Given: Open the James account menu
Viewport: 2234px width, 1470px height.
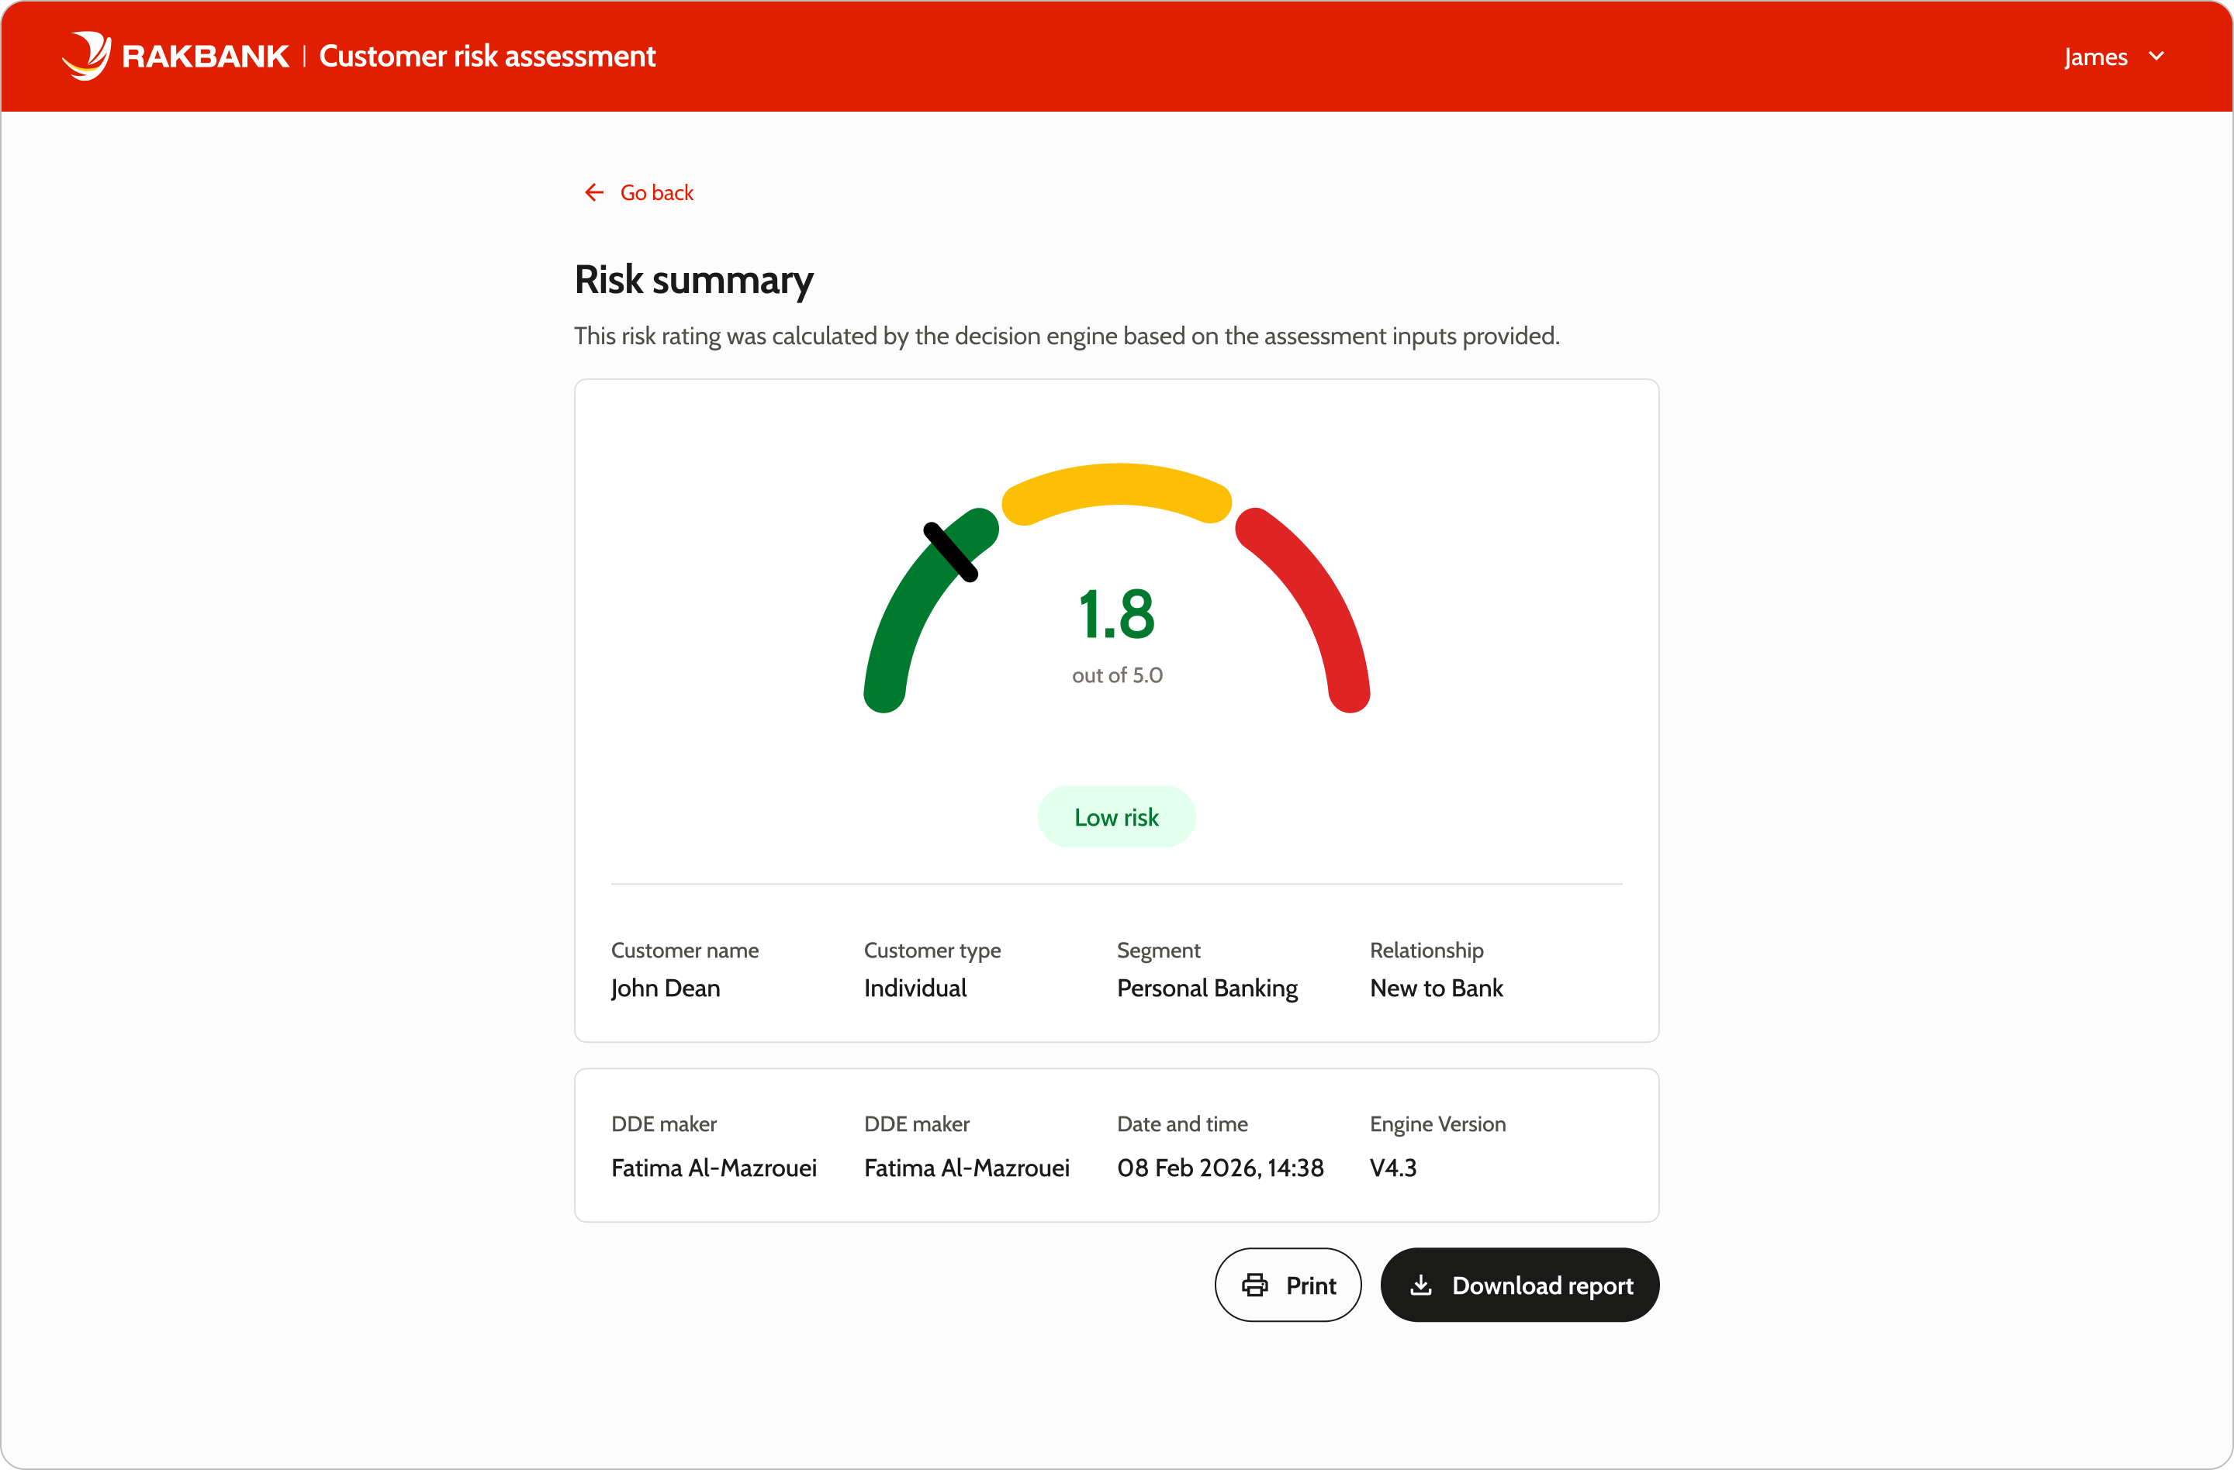Looking at the screenshot, I should (x=2114, y=57).
